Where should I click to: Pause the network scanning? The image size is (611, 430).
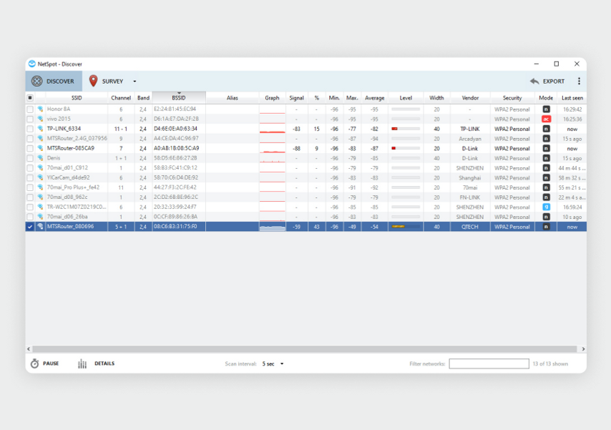pos(45,363)
